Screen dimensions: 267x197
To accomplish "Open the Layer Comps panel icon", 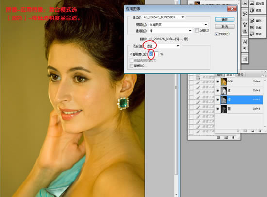I will 245,59.
